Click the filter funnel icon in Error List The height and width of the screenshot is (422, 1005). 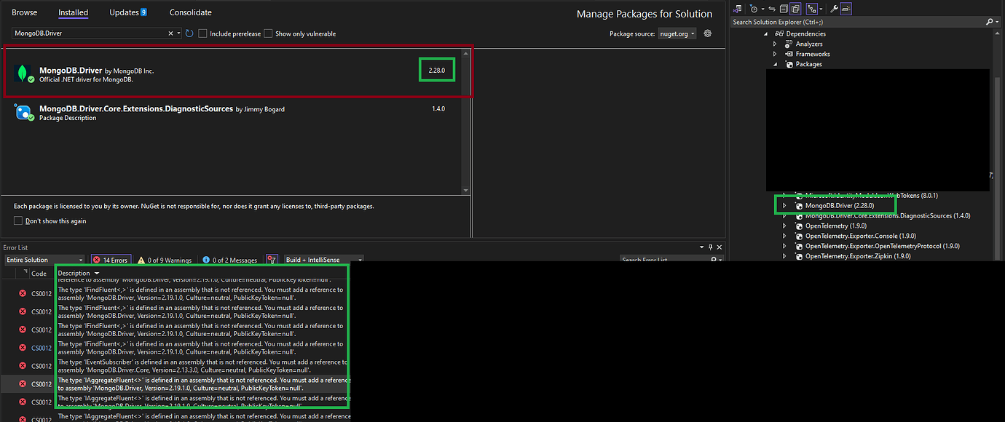271,259
